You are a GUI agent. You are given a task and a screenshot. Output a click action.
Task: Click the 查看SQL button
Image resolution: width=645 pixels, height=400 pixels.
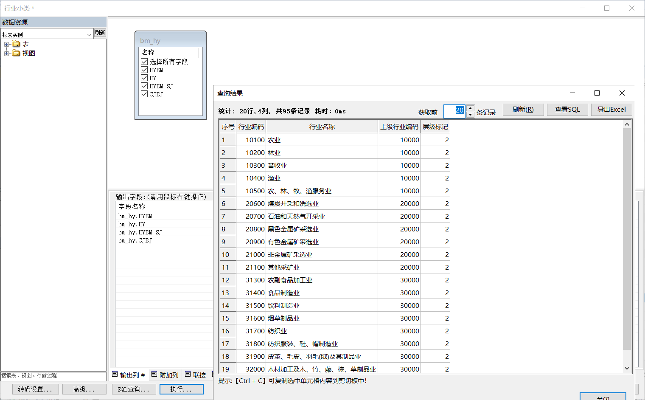coord(567,110)
